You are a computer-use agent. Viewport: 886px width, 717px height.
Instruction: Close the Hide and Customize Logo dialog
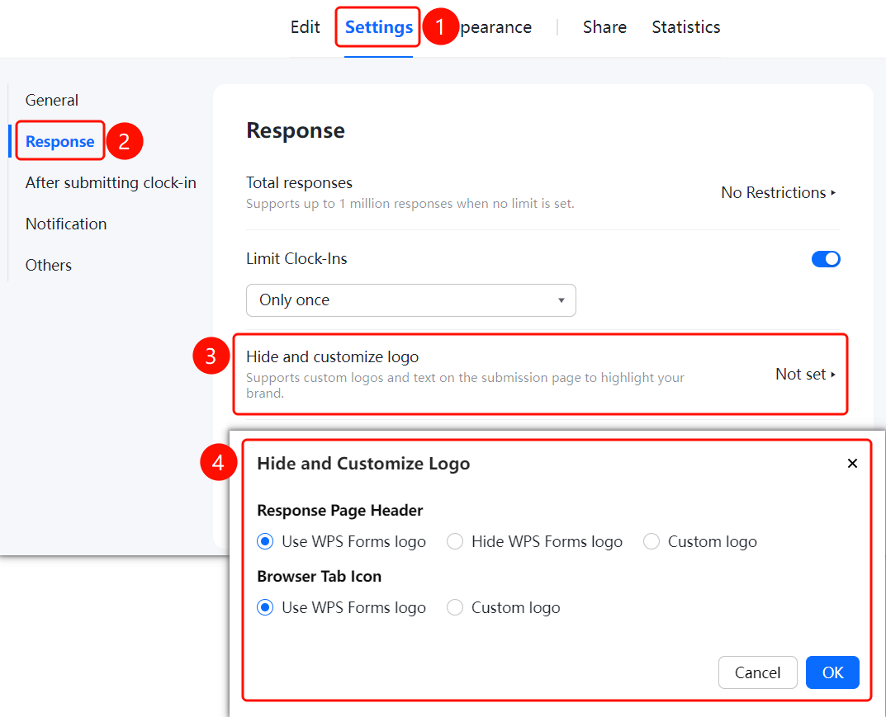click(852, 464)
